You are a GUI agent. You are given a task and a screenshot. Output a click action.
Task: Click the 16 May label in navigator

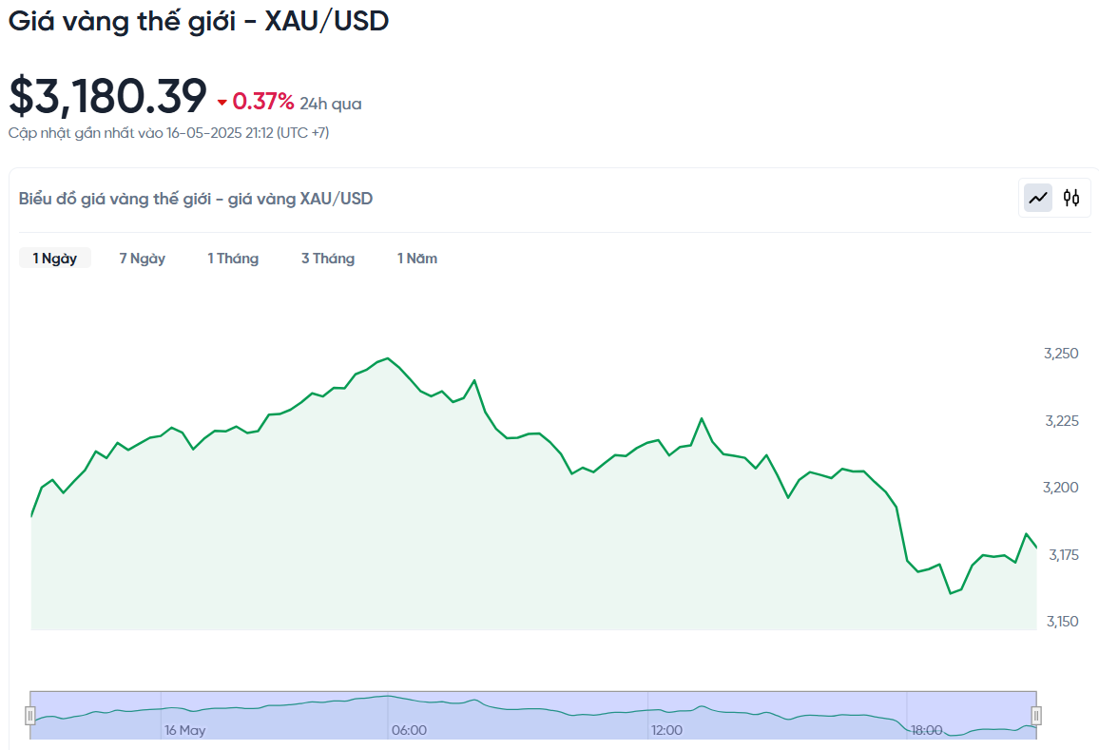(x=185, y=730)
